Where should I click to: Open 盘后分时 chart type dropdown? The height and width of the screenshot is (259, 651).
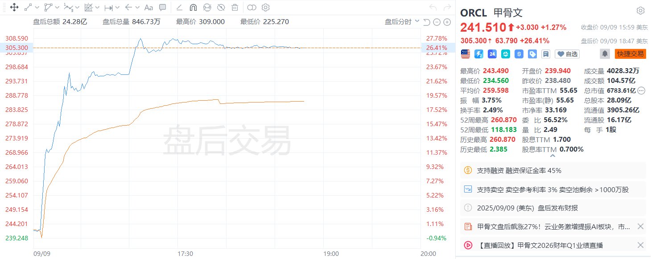pyautogui.click(x=402, y=21)
